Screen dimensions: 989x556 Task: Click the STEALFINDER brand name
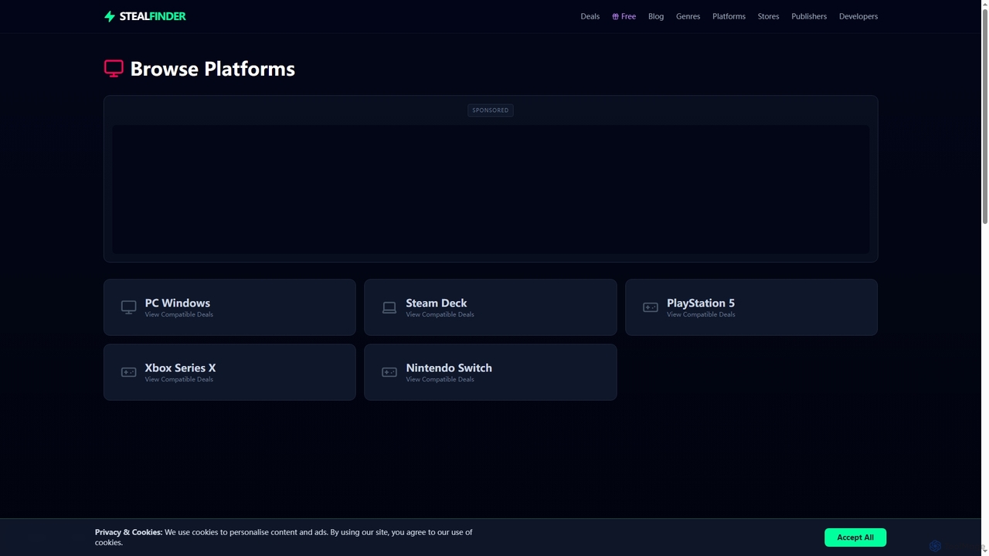click(x=152, y=16)
